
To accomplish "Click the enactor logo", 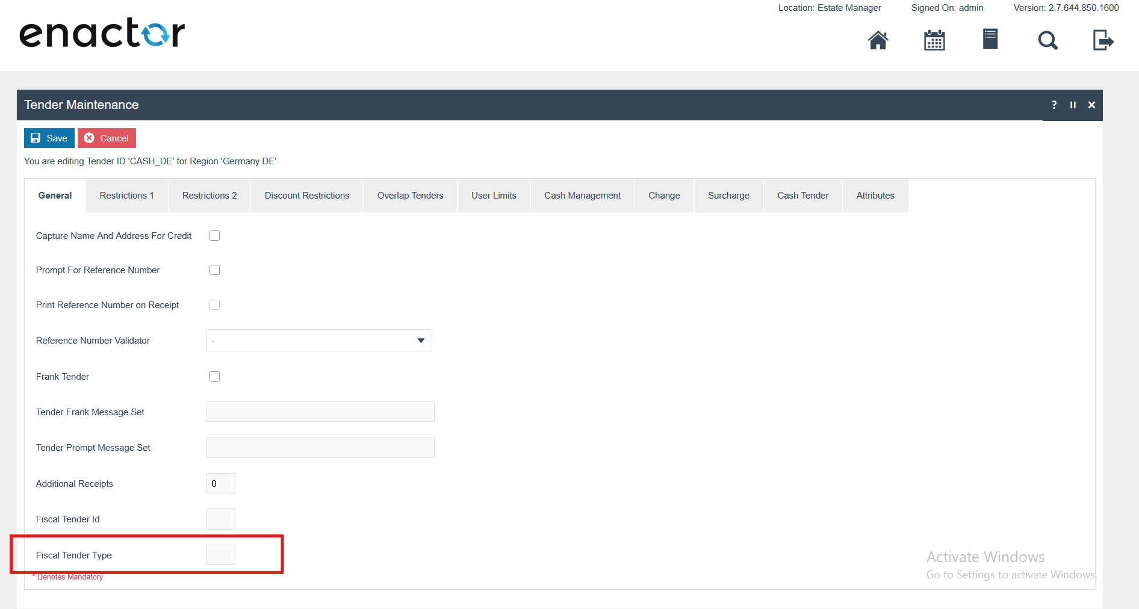I will tap(102, 33).
